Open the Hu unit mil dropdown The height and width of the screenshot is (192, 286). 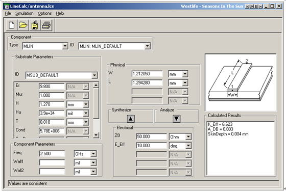(x=86, y=113)
